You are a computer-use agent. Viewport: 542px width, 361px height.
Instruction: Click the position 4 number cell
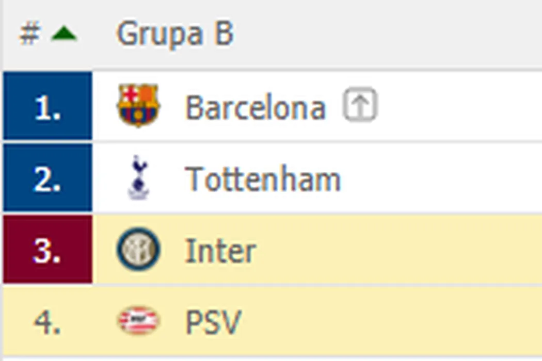(x=47, y=322)
